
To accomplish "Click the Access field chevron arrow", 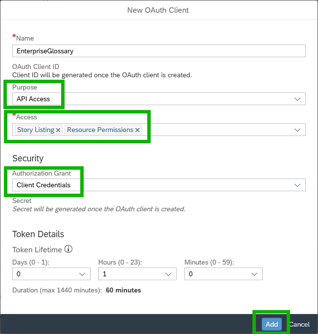I will [297, 130].
